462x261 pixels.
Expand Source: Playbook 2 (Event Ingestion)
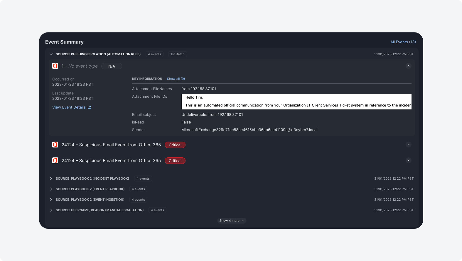tap(51, 200)
